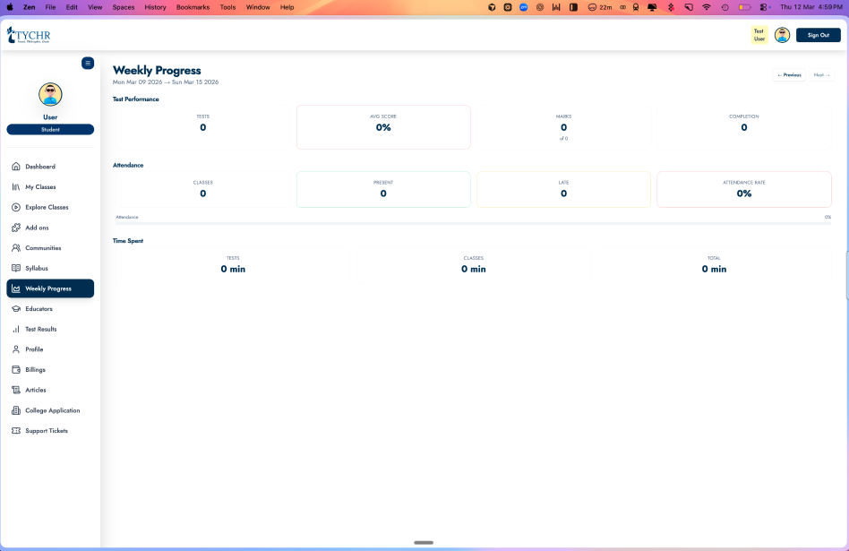Open the Bookmarks menu
Viewport: 849px width, 551px height.
192,7
